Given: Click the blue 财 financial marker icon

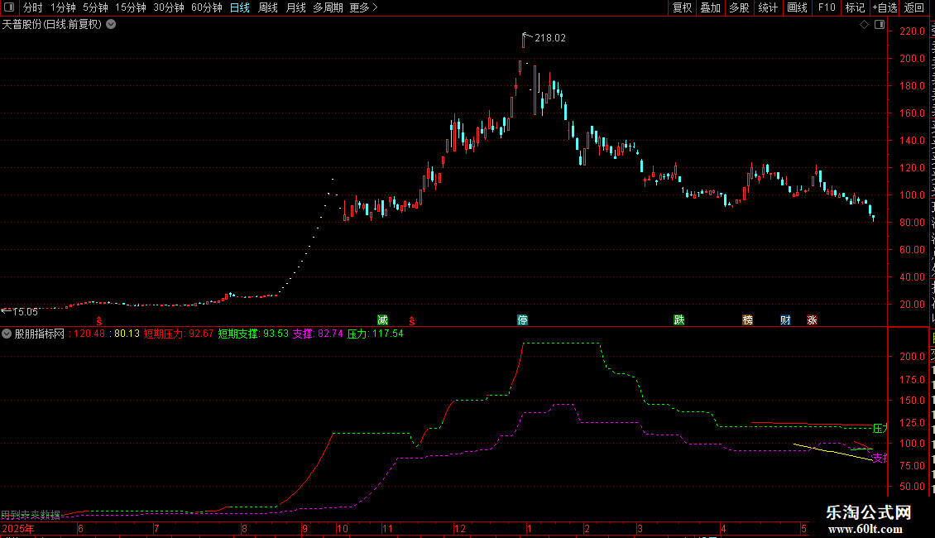Looking at the screenshot, I should point(785,320).
